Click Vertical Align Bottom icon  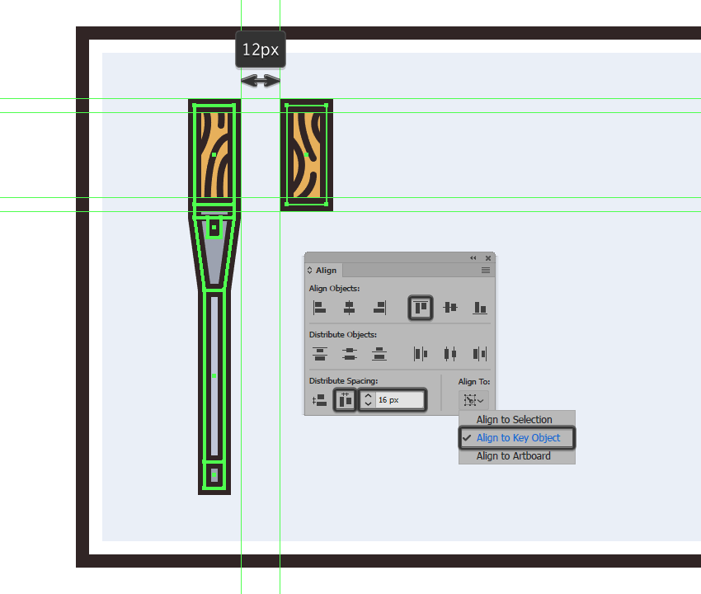[480, 308]
